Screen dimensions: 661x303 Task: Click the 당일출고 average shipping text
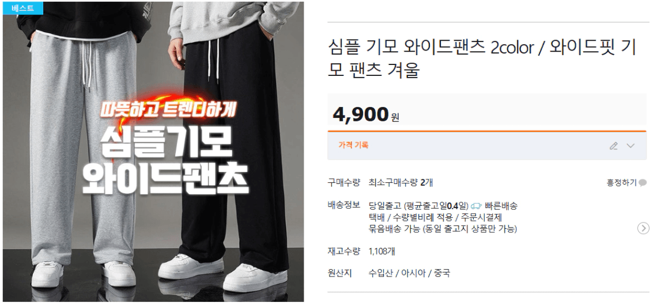coord(418,206)
